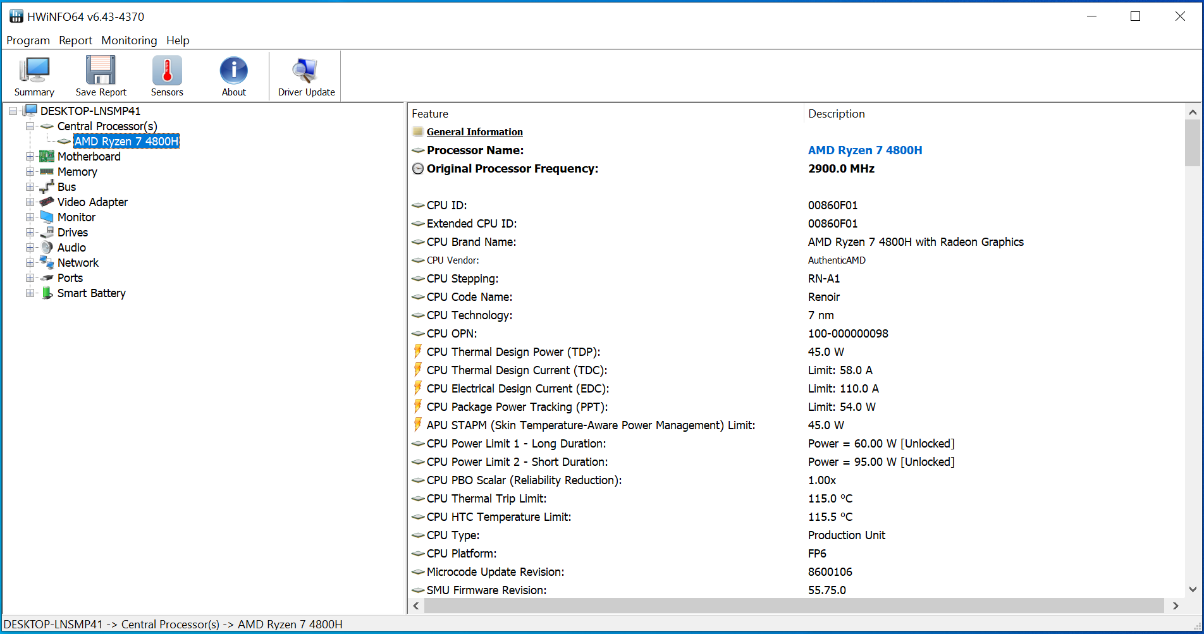Click the Audio tree item
This screenshot has width=1204, height=634.
click(x=71, y=248)
